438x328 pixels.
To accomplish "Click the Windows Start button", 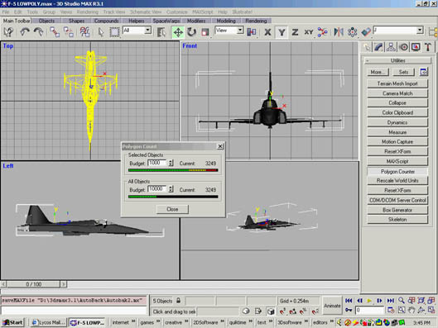I will tap(13, 322).
